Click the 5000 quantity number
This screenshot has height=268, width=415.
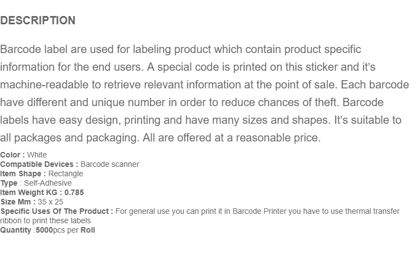click(x=44, y=230)
